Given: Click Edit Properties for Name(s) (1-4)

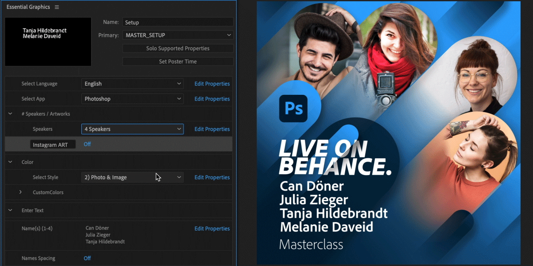Looking at the screenshot, I should pos(212,229).
